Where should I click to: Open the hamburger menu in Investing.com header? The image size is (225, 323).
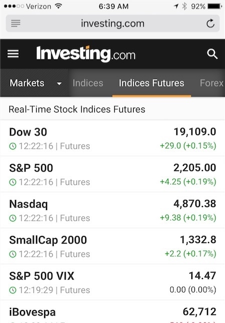[x=13, y=54]
